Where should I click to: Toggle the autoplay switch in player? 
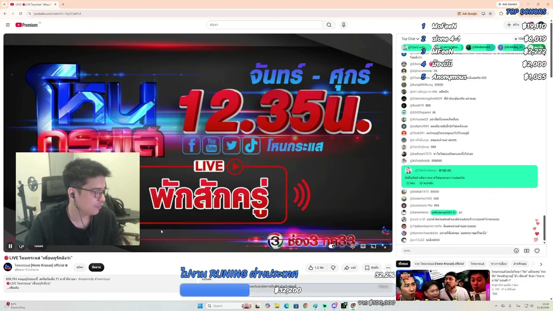(332, 246)
